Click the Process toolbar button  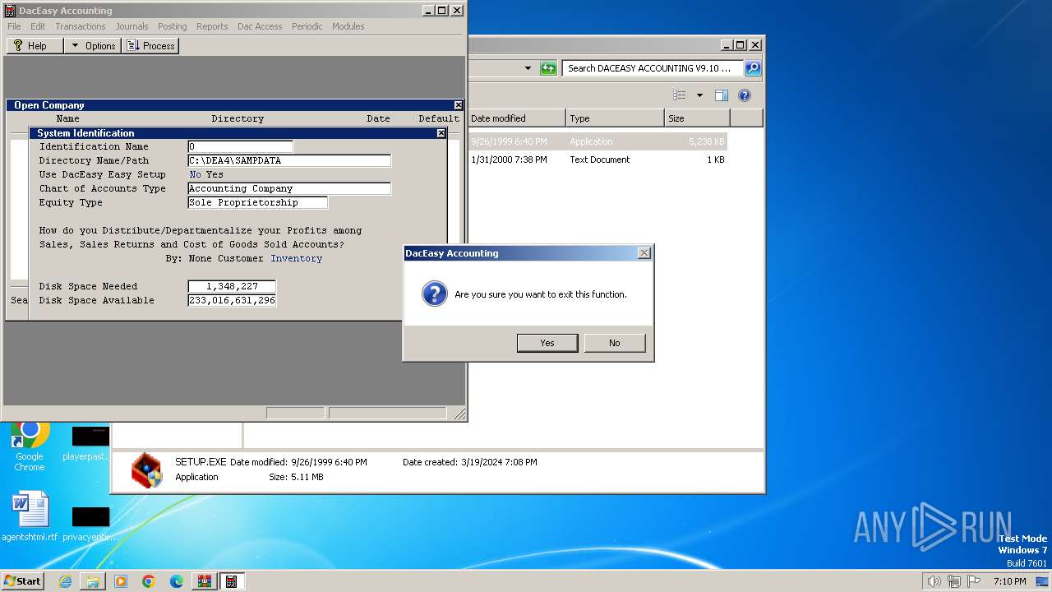click(x=150, y=46)
